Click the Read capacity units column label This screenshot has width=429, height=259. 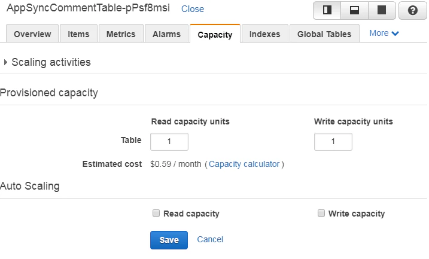190,121
